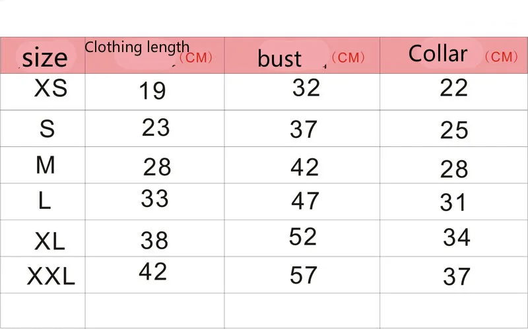Select the 'bust' column header
528x329 pixels.
click(x=280, y=58)
